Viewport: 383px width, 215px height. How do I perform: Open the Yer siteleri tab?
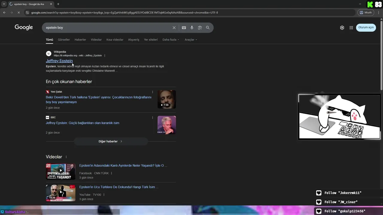tap(151, 40)
